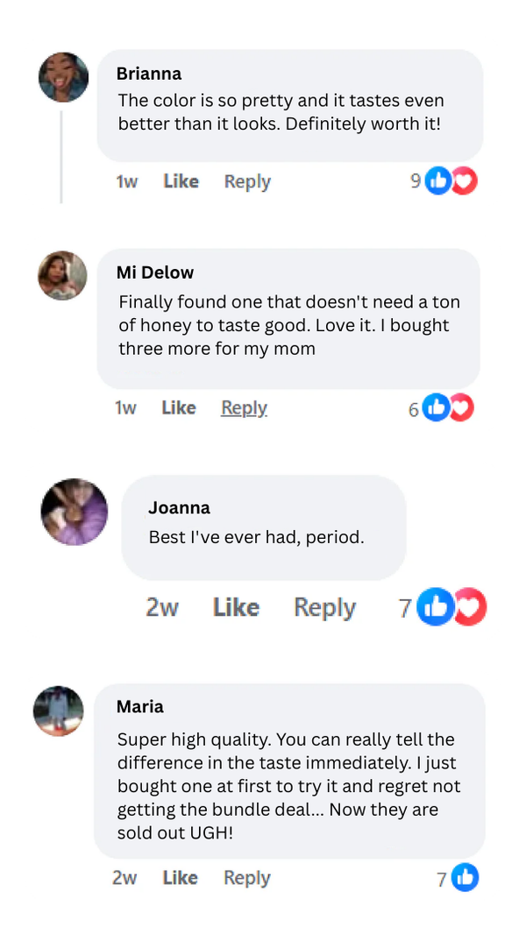Click the thumbs-up reaction on Maria's comment
This screenshot has height=934, width=526.
(x=465, y=877)
